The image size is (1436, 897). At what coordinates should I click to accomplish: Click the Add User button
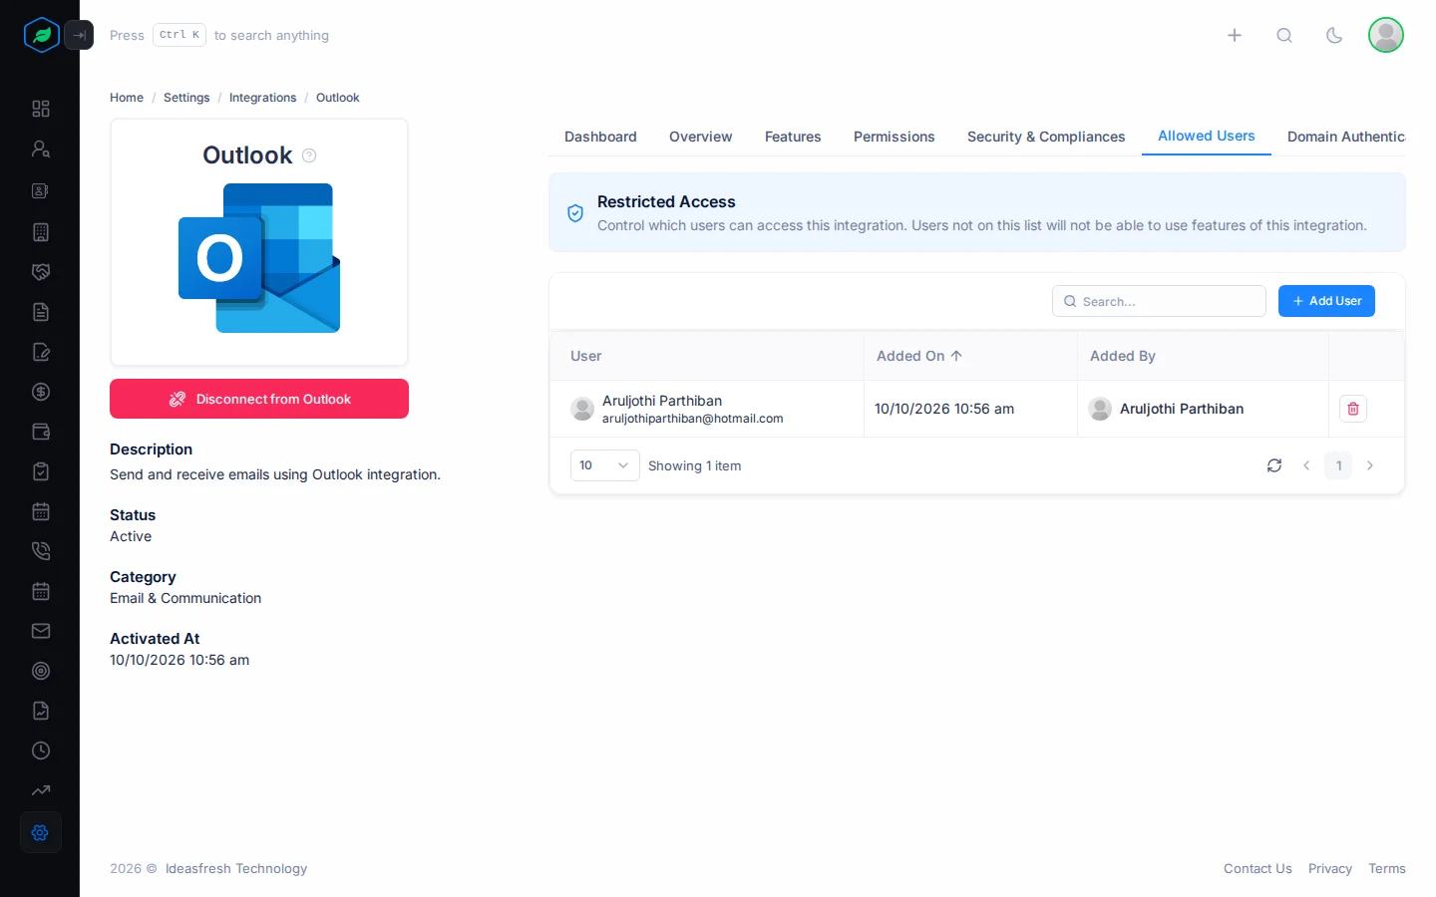[x=1326, y=301]
